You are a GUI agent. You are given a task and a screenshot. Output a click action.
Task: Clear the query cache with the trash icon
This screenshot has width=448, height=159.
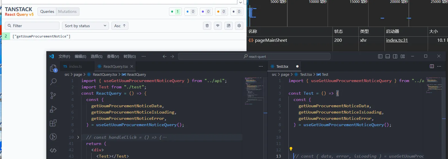pyautogui.click(x=207, y=26)
